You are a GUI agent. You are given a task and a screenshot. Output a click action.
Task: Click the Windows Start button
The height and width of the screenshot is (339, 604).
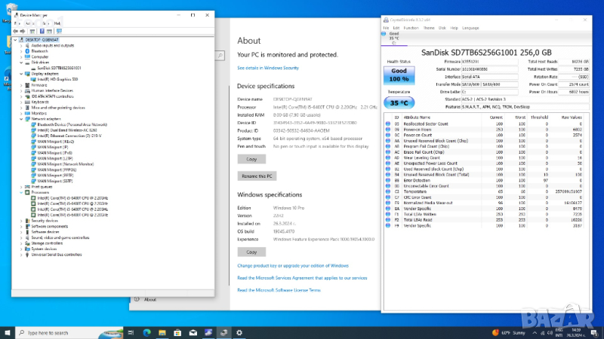point(8,331)
